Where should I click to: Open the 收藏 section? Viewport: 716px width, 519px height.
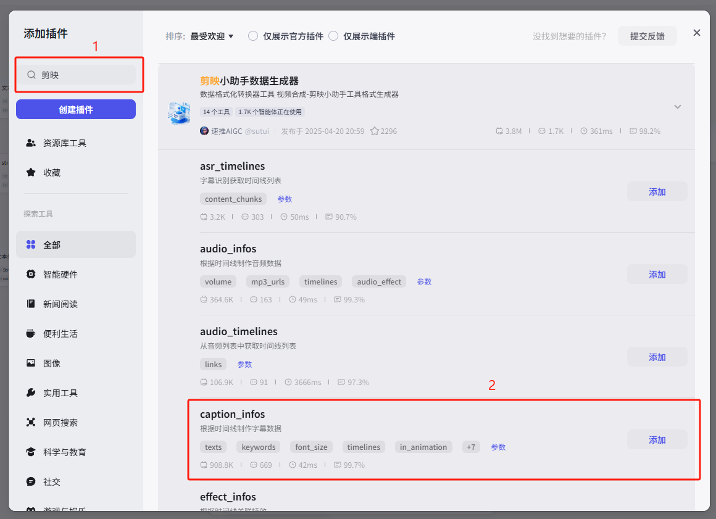pos(76,173)
